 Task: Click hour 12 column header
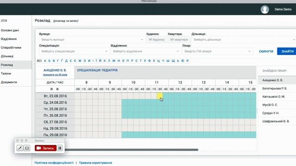tap(180, 83)
